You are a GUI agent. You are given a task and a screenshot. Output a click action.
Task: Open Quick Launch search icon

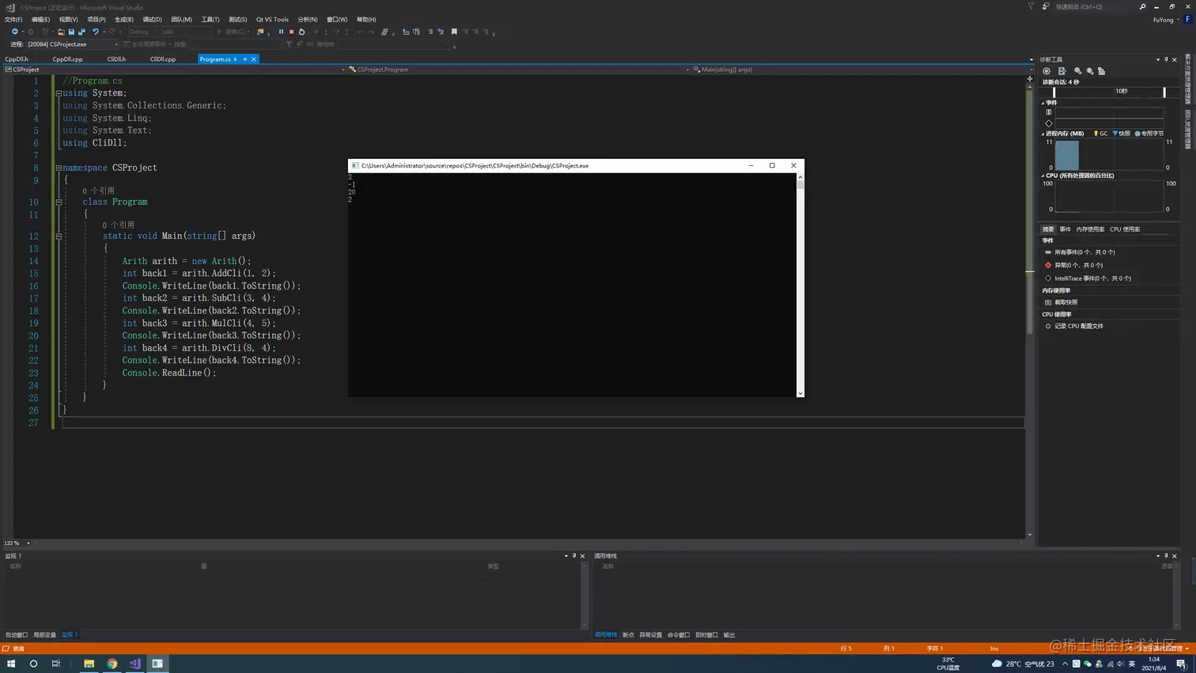click(1142, 7)
